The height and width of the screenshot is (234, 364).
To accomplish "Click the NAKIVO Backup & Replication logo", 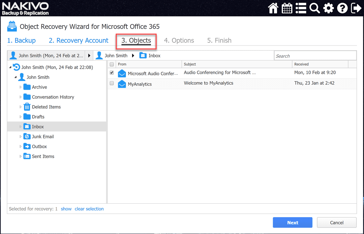I will click(x=25, y=9).
